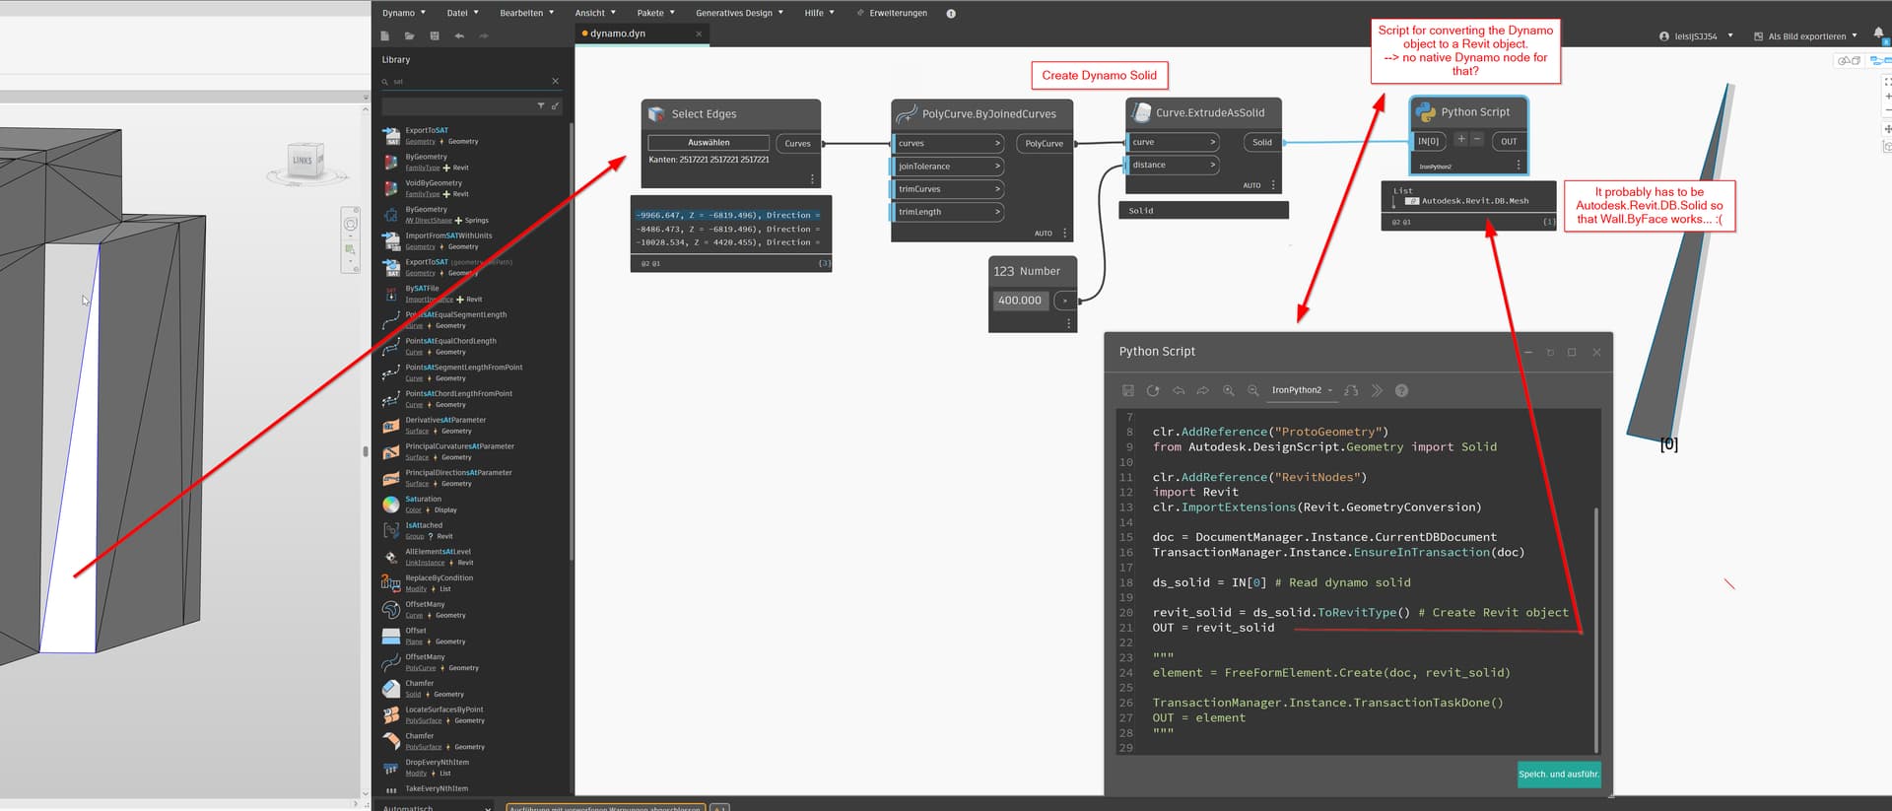Image resolution: width=1892 pixels, height=811 pixels.
Task: Click the New file icon in toolbar
Action: pos(385,36)
